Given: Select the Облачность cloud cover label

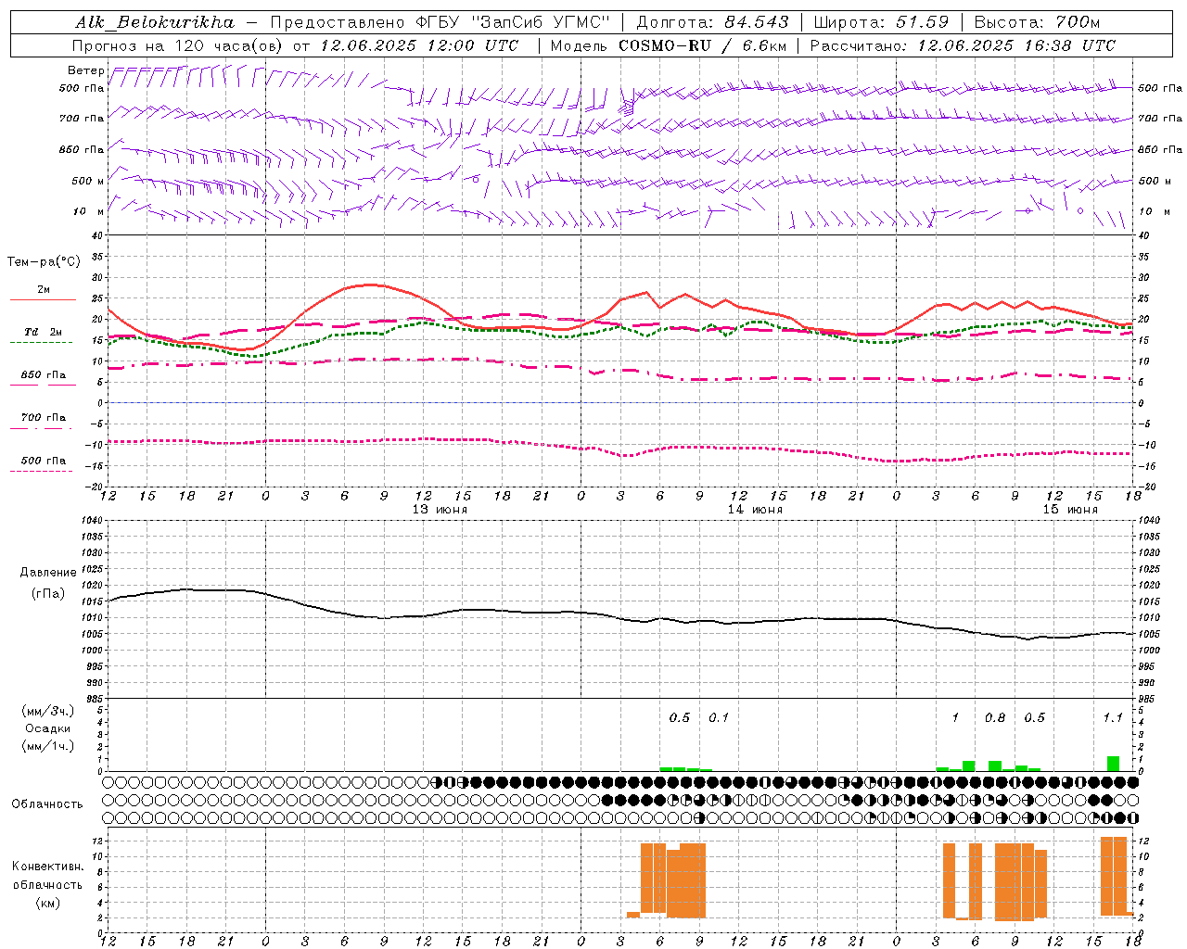Looking at the screenshot, I should tap(47, 803).
